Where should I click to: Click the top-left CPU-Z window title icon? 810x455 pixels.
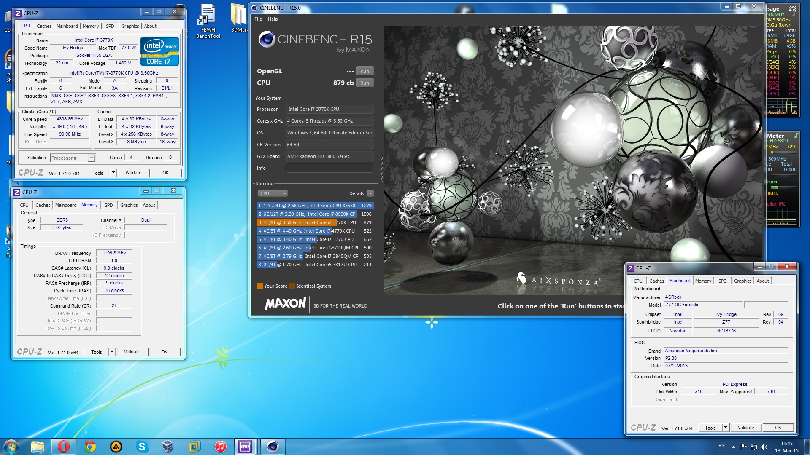point(18,13)
